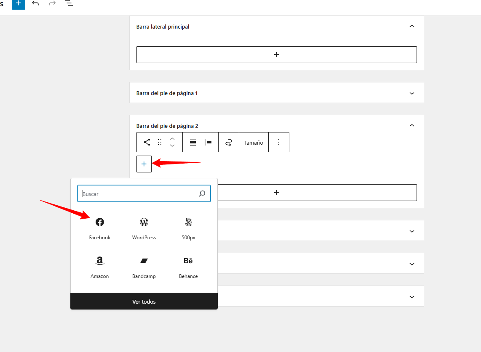481x352 pixels.
Task: Click the blue block inserter plus button
Action: pyautogui.click(x=18, y=3)
